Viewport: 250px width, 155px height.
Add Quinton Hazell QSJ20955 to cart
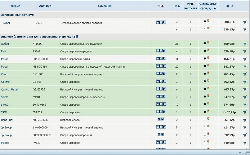point(245,89)
